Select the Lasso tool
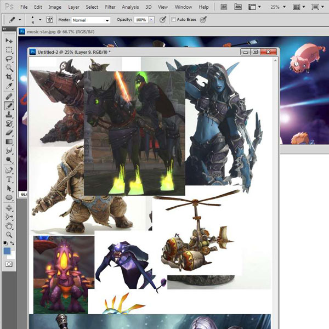The width and height of the screenshot is (329, 329). click(9, 59)
